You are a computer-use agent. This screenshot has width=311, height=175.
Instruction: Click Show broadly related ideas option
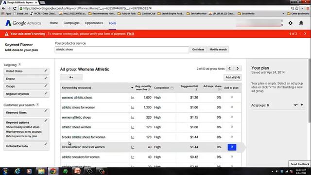pyautogui.click(x=23, y=127)
